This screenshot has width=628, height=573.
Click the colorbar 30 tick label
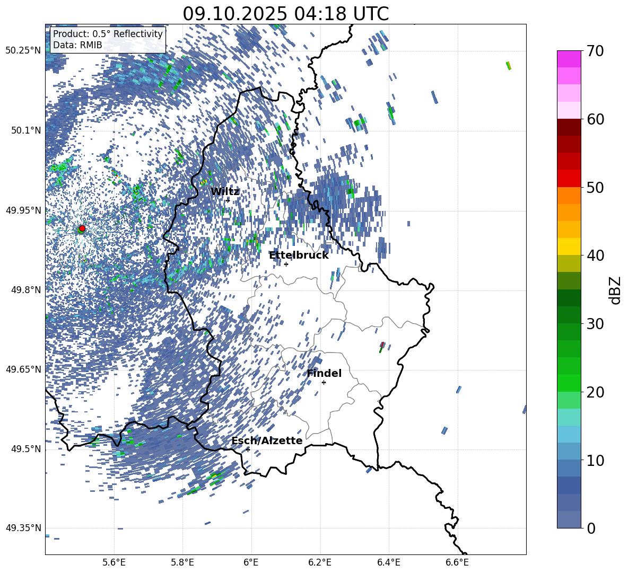click(595, 324)
